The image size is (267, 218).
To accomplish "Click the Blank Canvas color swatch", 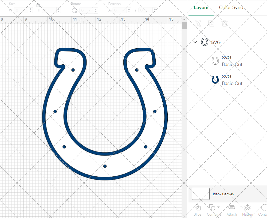I will [201, 194].
